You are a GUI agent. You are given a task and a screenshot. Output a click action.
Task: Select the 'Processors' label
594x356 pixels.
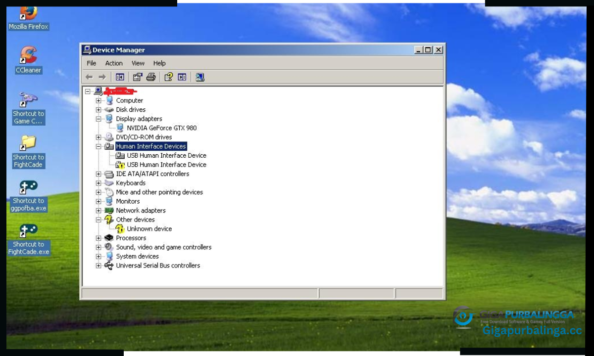coord(131,238)
